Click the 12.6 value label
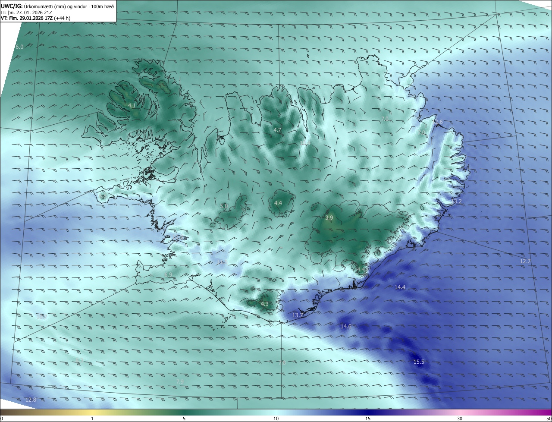552x422 pixels. [x=437, y=122]
